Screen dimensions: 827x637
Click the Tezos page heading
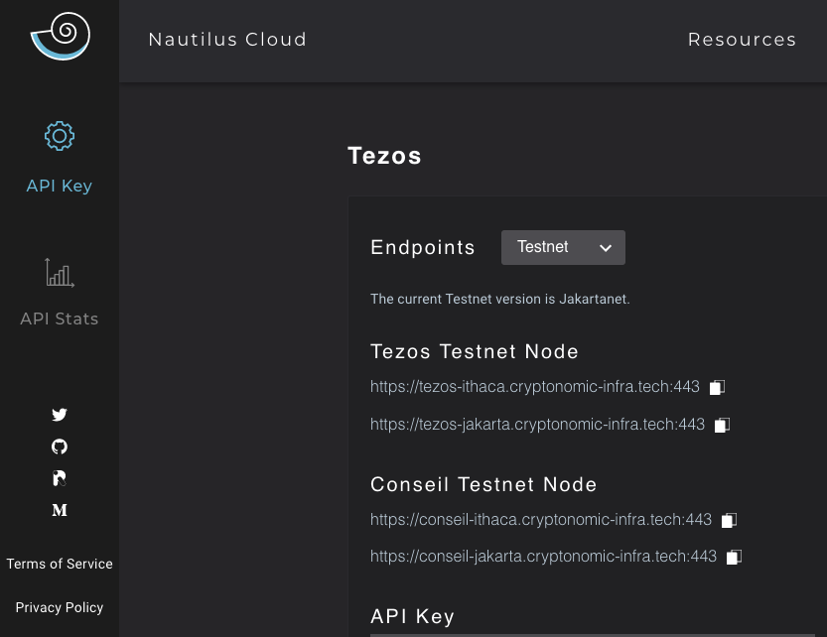point(384,156)
